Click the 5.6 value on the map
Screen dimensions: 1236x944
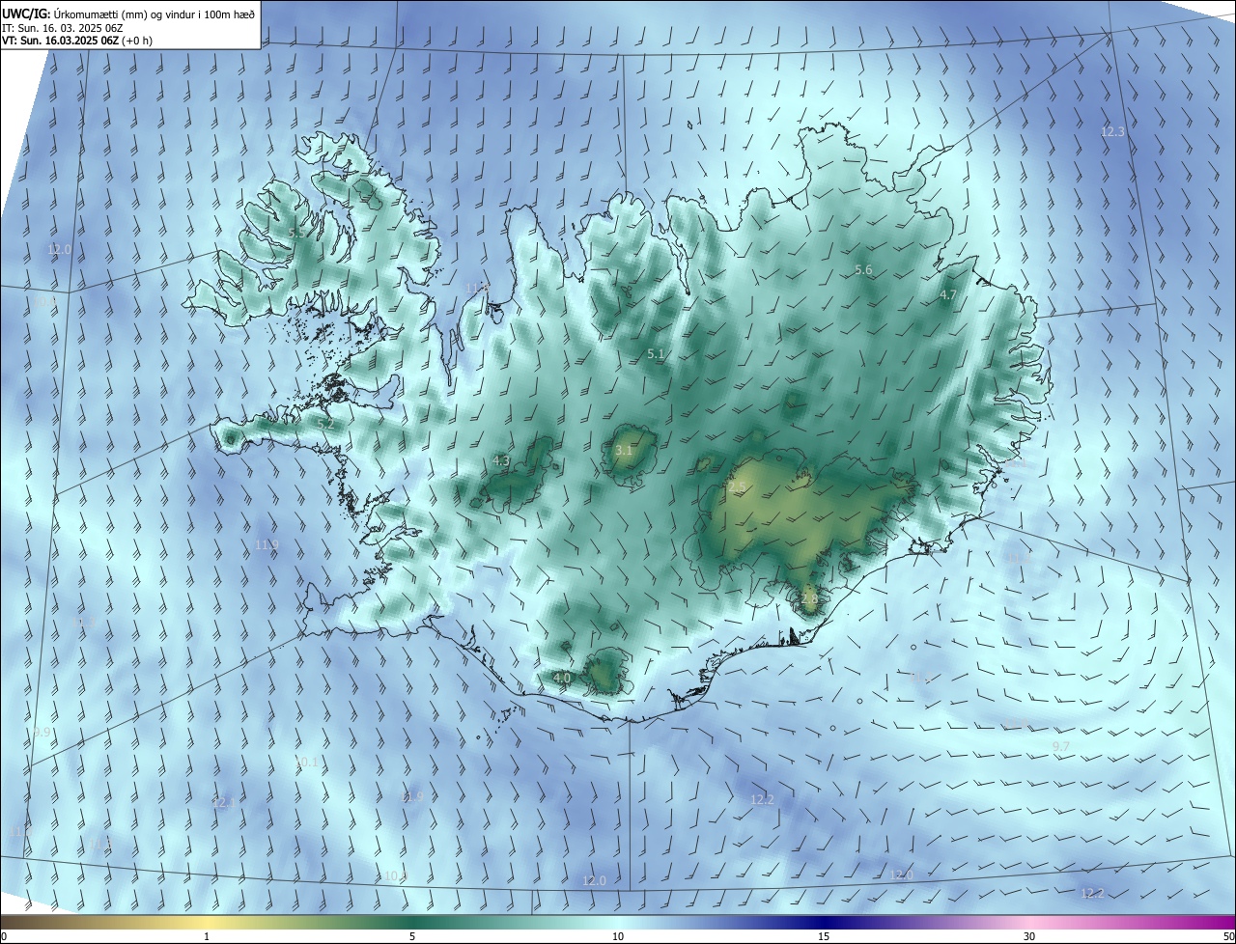click(863, 270)
